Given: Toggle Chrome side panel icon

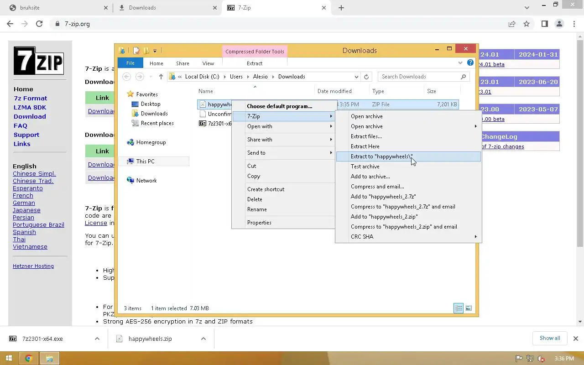Looking at the screenshot, I should 544,24.
